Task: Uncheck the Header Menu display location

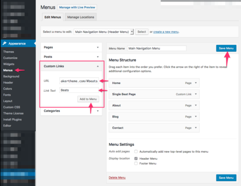Action: click(136, 158)
